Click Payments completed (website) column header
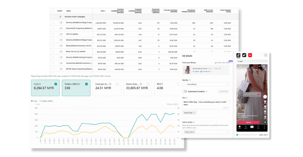This screenshot has width=303, height=157. pyautogui.click(x=155, y=11)
